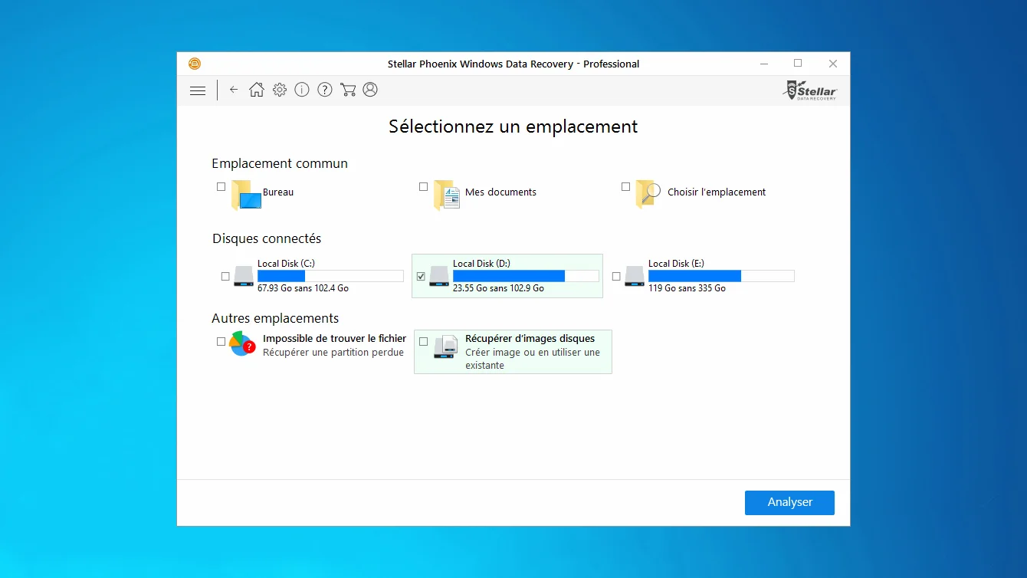Screen dimensions: 1027x578
Task: Click the Choisir l'emplacement magnifier folder icon
Action: click(x=648, y=194)
